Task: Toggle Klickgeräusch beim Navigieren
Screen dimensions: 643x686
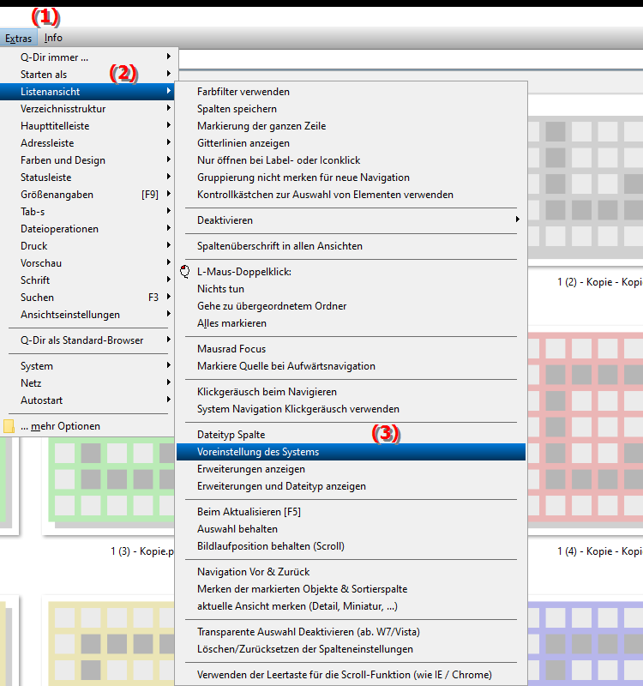Action: click(x=351, y=392)
